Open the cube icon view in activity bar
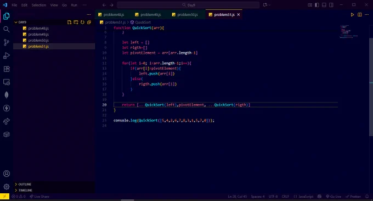Viewport: 373px width, 201px height. tap(7, 135)
